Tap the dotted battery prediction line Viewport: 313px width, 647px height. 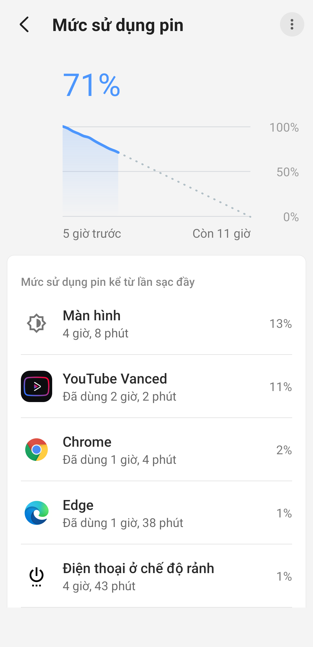click(184, 185)
